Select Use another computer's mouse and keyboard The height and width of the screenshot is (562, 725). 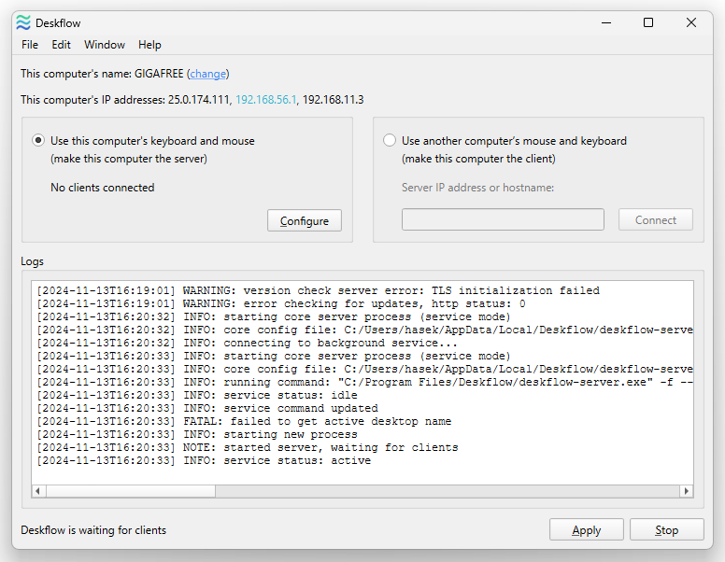(x=390, y=140)
